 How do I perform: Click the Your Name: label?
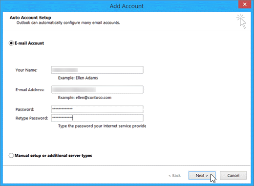tap(26, 70)
